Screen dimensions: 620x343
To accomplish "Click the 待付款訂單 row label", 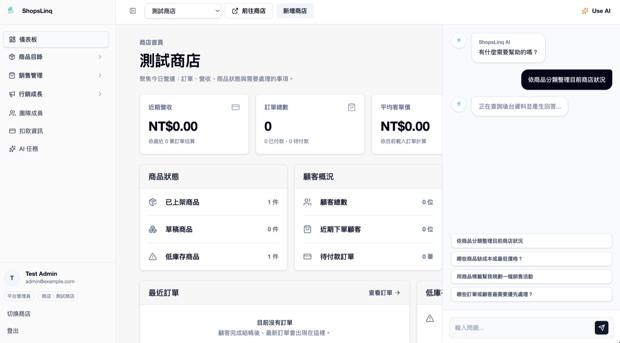I will 337,256.
